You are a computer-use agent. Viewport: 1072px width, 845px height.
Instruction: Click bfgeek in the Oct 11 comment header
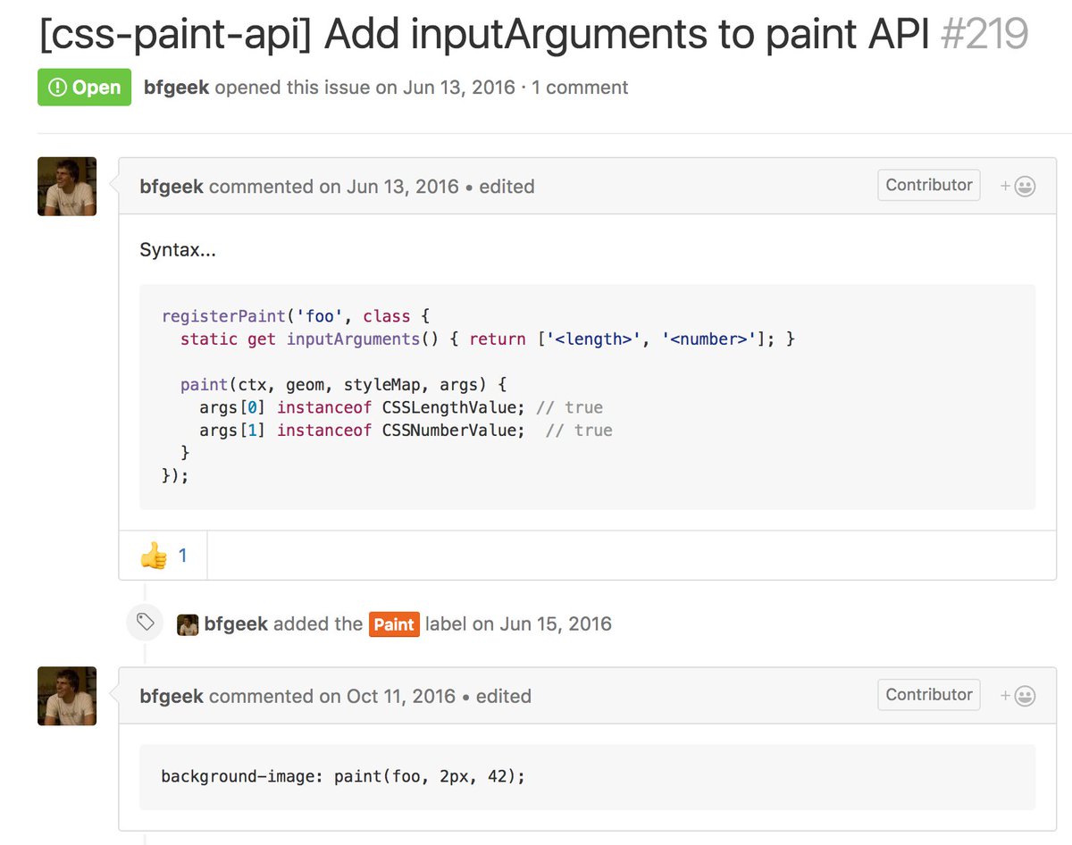pyautogui.click(x=172, y=696)
